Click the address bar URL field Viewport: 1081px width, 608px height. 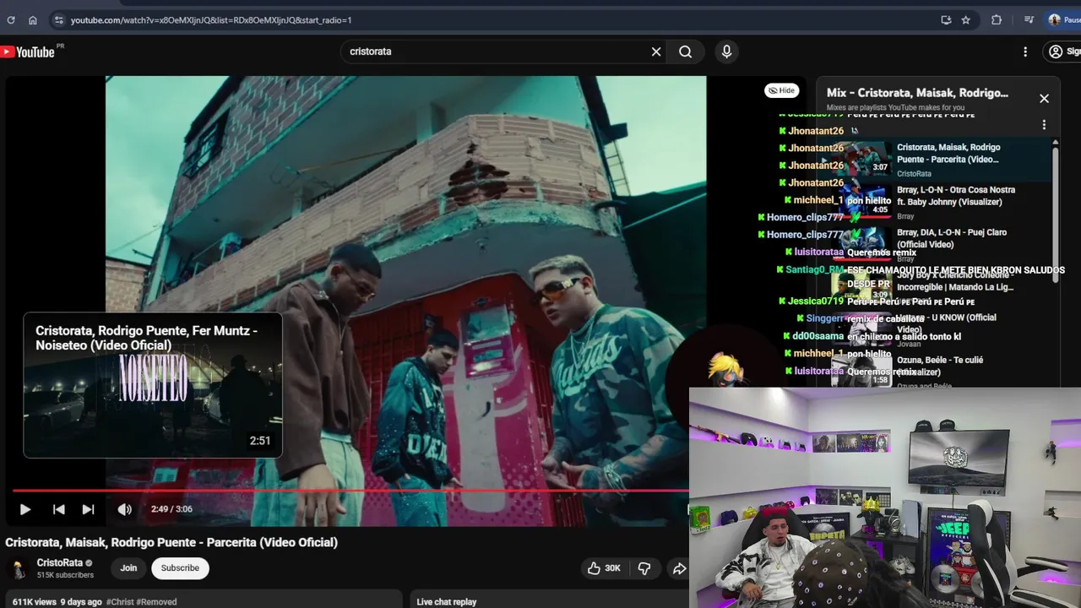coord(498,19)
